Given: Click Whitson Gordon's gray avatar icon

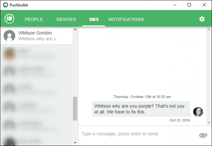Looking at the screenshot, I should click(x=9, y=36).
